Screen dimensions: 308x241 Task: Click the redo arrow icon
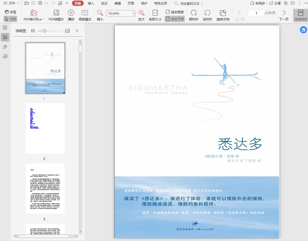[x=53, y=3]
